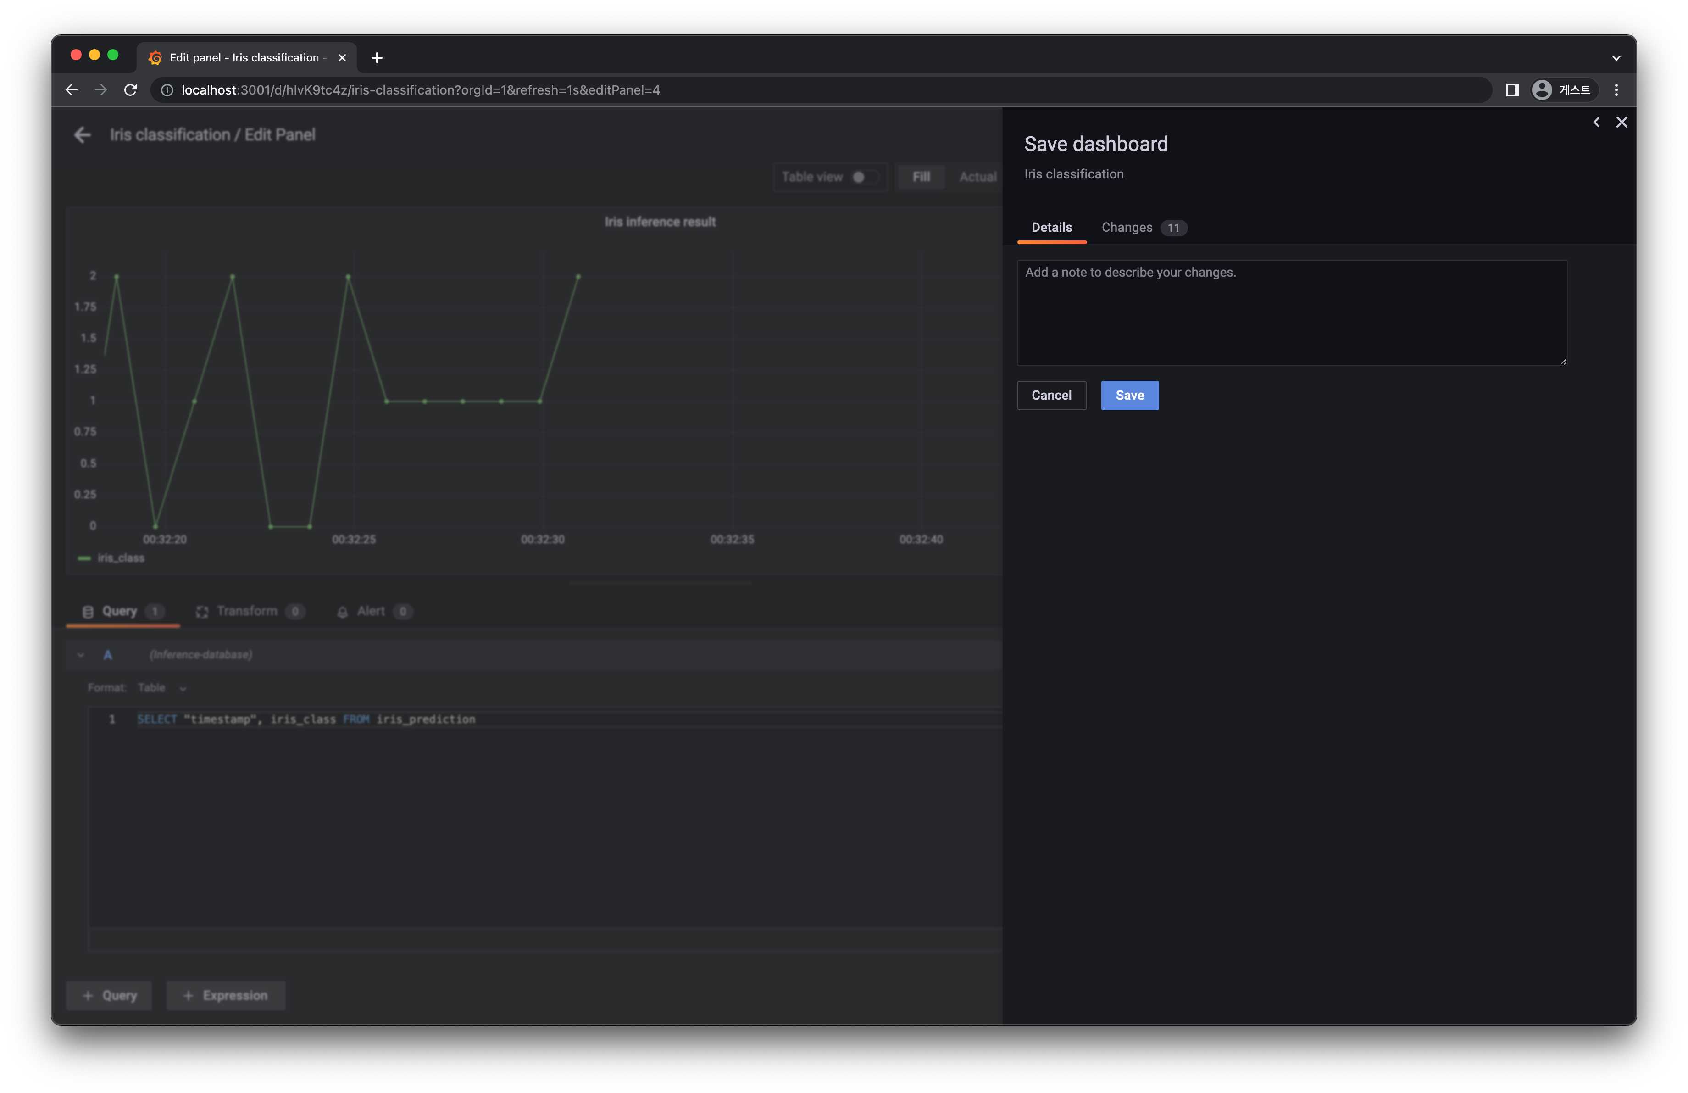Viewport: 1688px width, 1093px height.
Task: Click the address bar URL
Action: pyautogui.click(x=421, y=90)
